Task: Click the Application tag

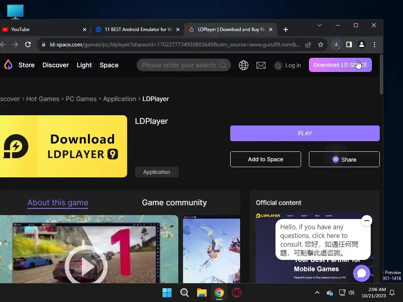Action: pyautogui.click(x=157, y=172)
